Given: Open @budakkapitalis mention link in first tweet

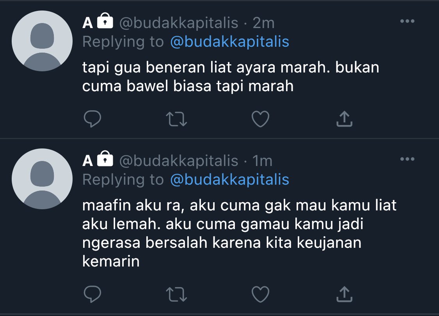Looking at the screenshot, I should click(229, 42).
